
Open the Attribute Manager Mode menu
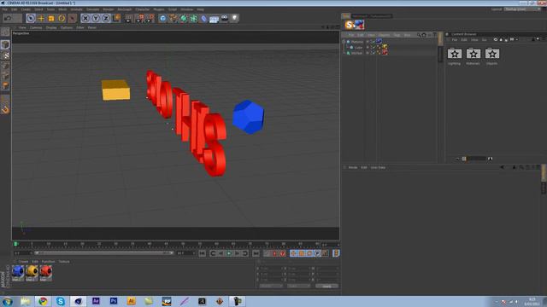pyautogui.click(x=353, y=168)
